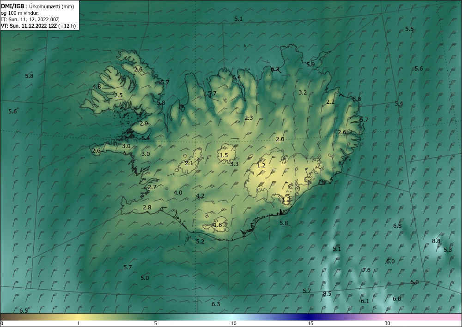The width and height of the screenshot is (462, 327).
Task: Click the map value "5.3"
Action: coord(448,250)
